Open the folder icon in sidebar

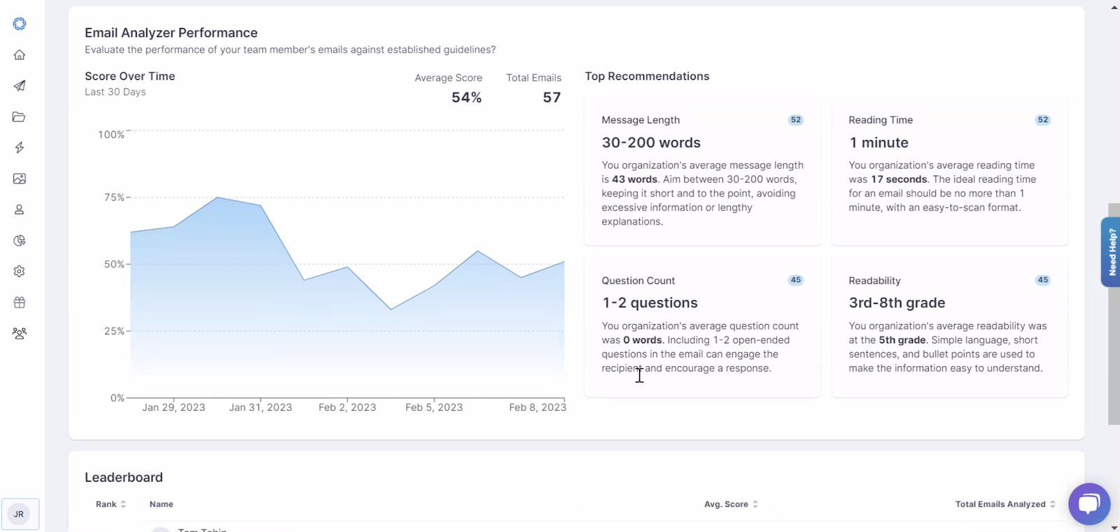pyautogui.click(x=20, y=117)
